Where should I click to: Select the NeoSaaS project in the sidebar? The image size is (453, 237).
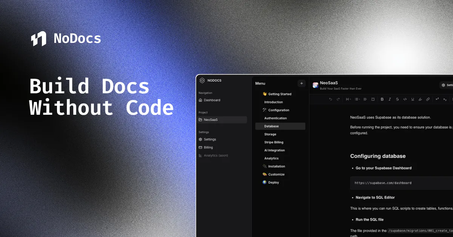click(223, 120)
